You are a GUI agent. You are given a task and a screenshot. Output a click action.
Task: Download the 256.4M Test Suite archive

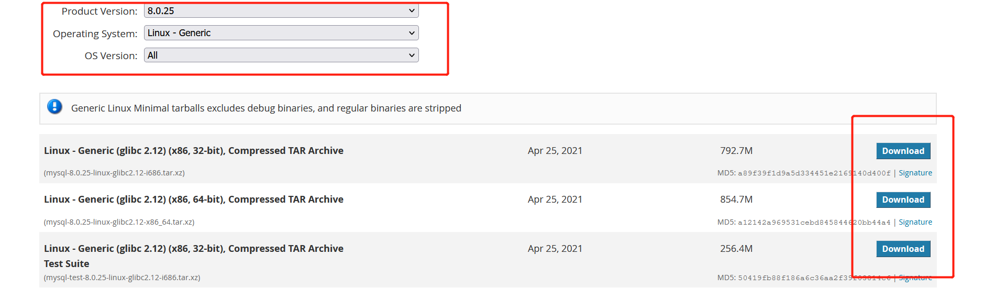(x=903, y=249)
